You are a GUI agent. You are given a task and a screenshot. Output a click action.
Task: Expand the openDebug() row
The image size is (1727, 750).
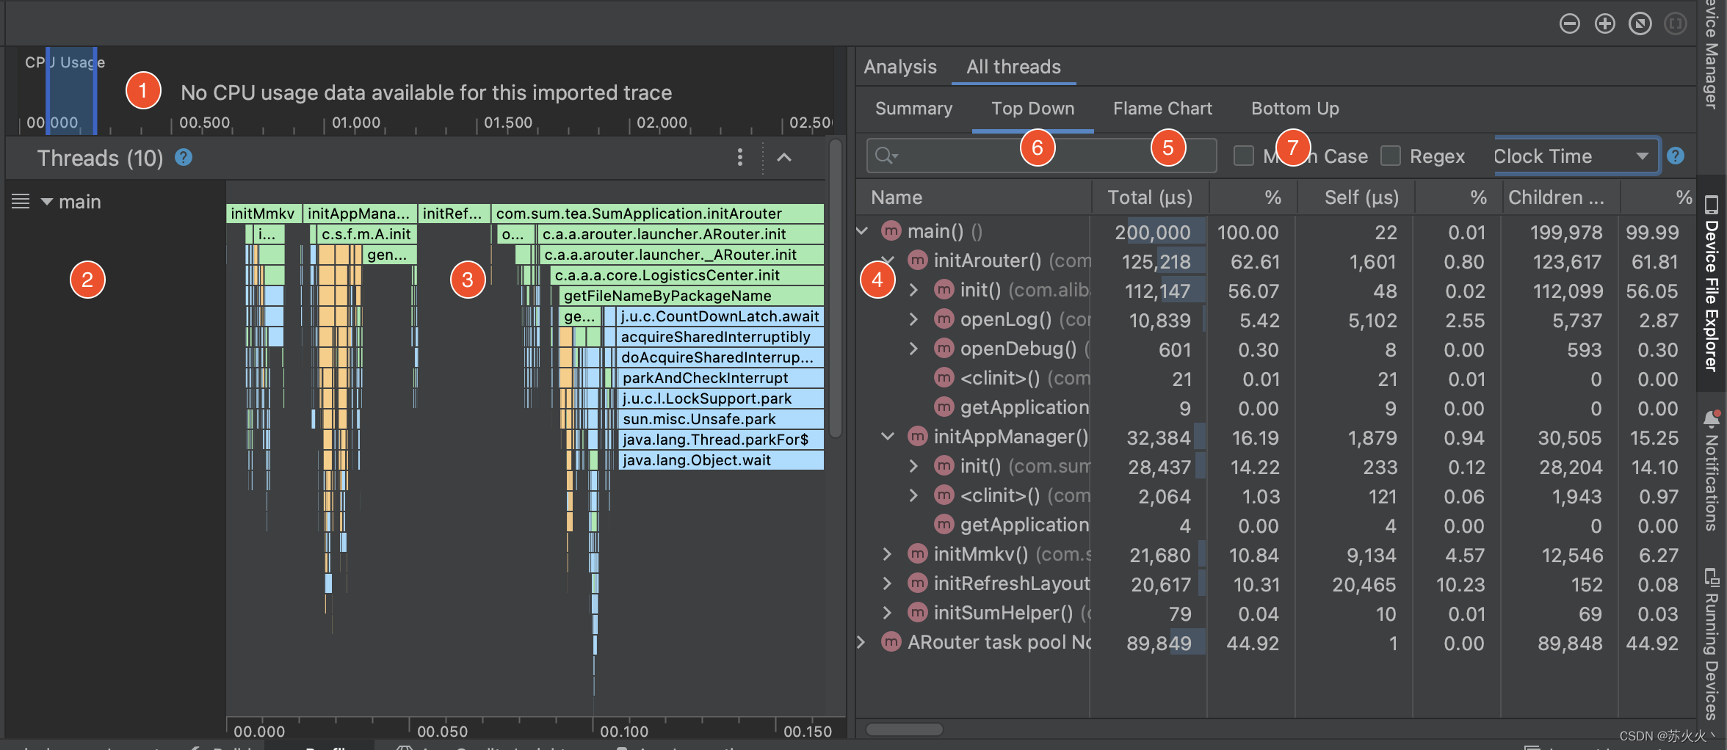[x=913, y=349]
